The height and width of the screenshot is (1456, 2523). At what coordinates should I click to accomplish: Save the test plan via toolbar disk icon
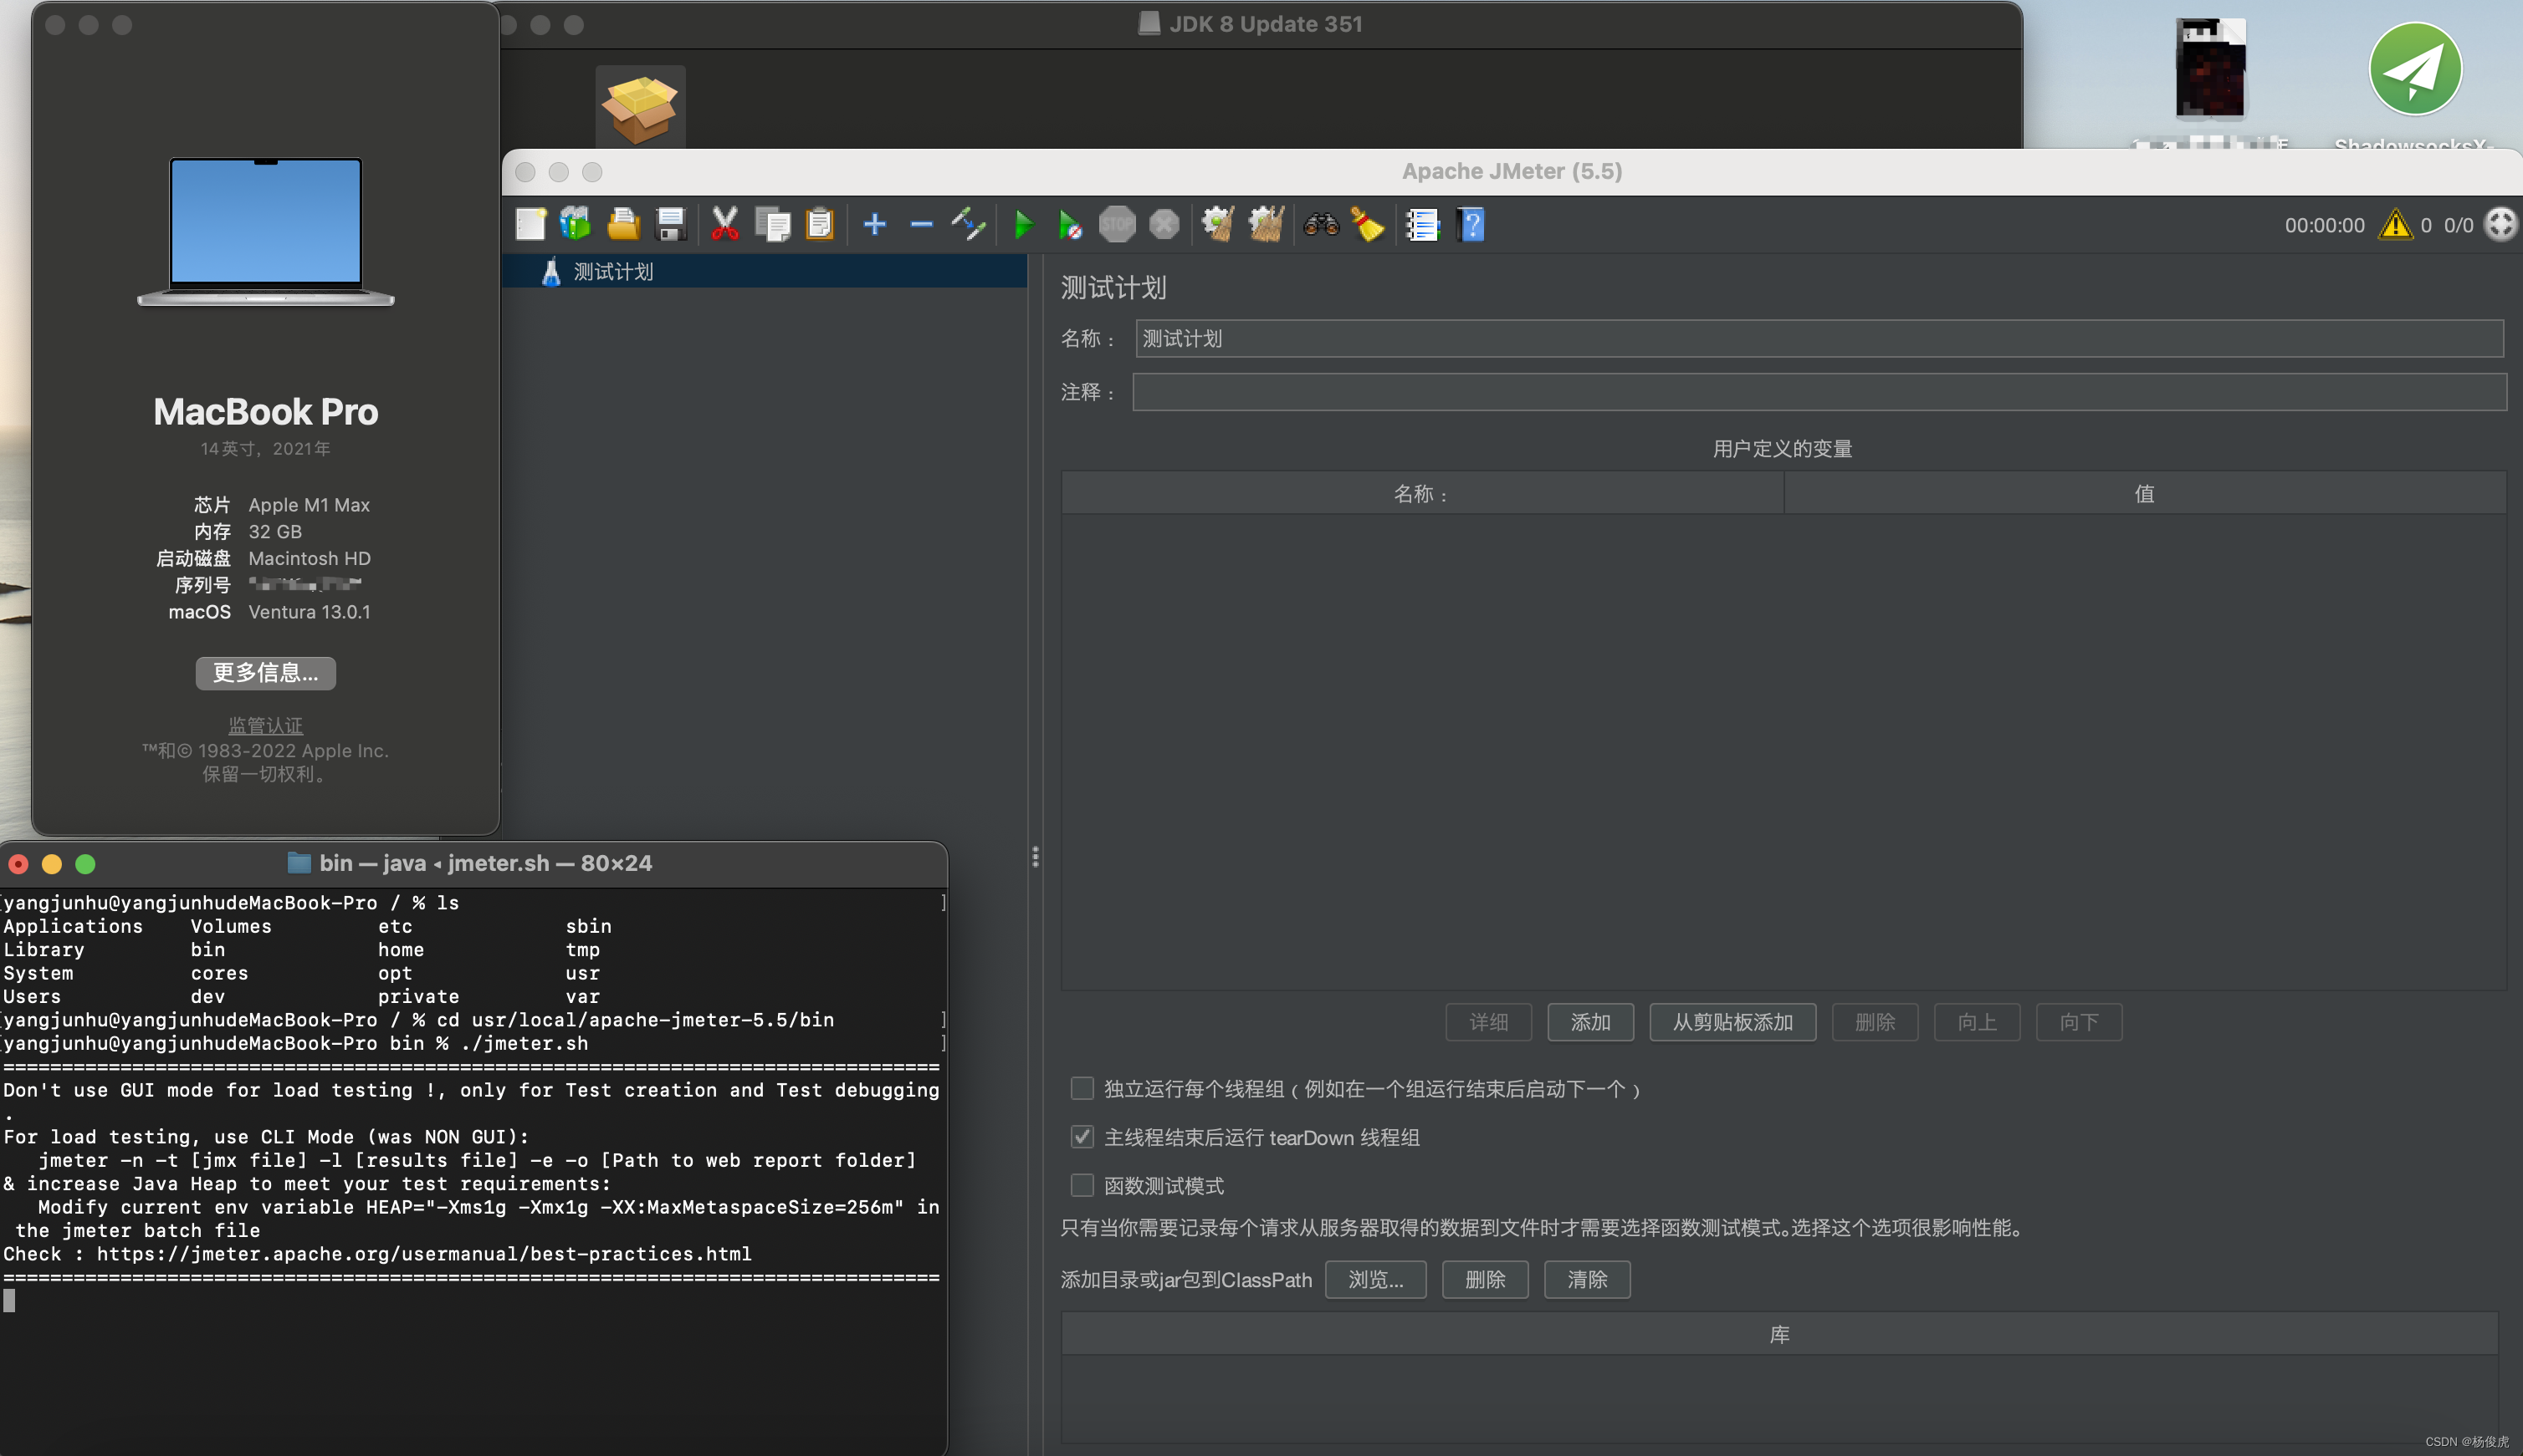671,224
